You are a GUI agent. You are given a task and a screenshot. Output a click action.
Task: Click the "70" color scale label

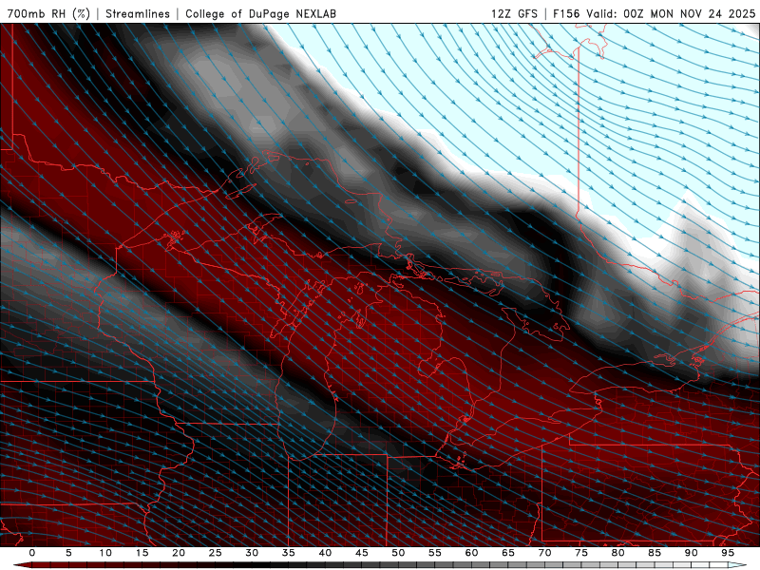[544, 553]
